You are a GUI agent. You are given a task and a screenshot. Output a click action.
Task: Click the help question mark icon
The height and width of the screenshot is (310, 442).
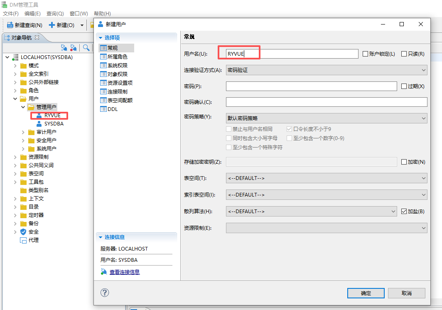coord(105,293)
